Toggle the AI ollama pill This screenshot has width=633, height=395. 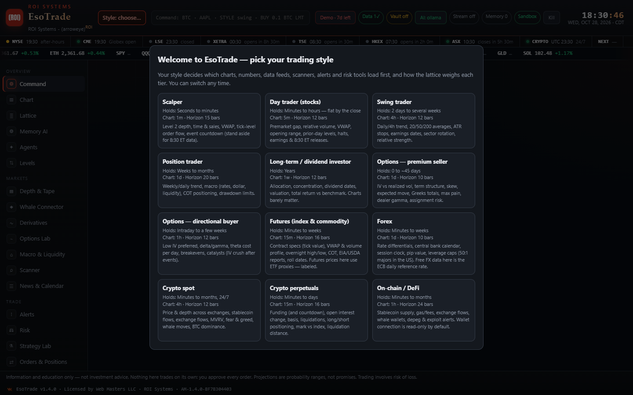(430, 18)
